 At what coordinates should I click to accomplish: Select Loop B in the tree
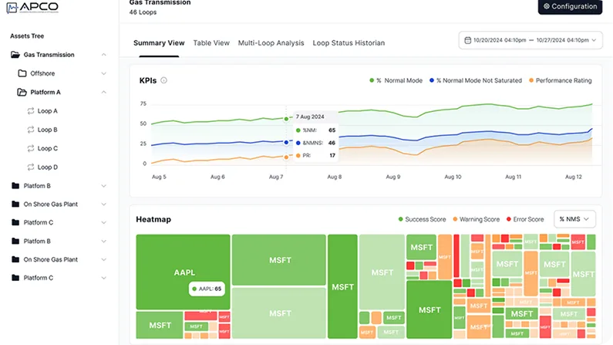[47, 130]
